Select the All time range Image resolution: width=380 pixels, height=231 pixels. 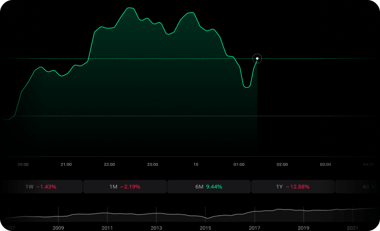(x=357, y=187)
